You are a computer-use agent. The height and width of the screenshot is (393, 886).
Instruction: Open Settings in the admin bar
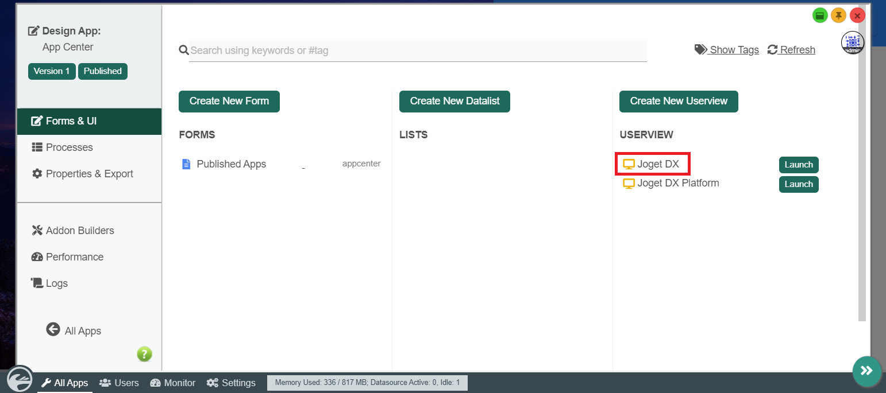pyautogui.click(x=231, y=383)
